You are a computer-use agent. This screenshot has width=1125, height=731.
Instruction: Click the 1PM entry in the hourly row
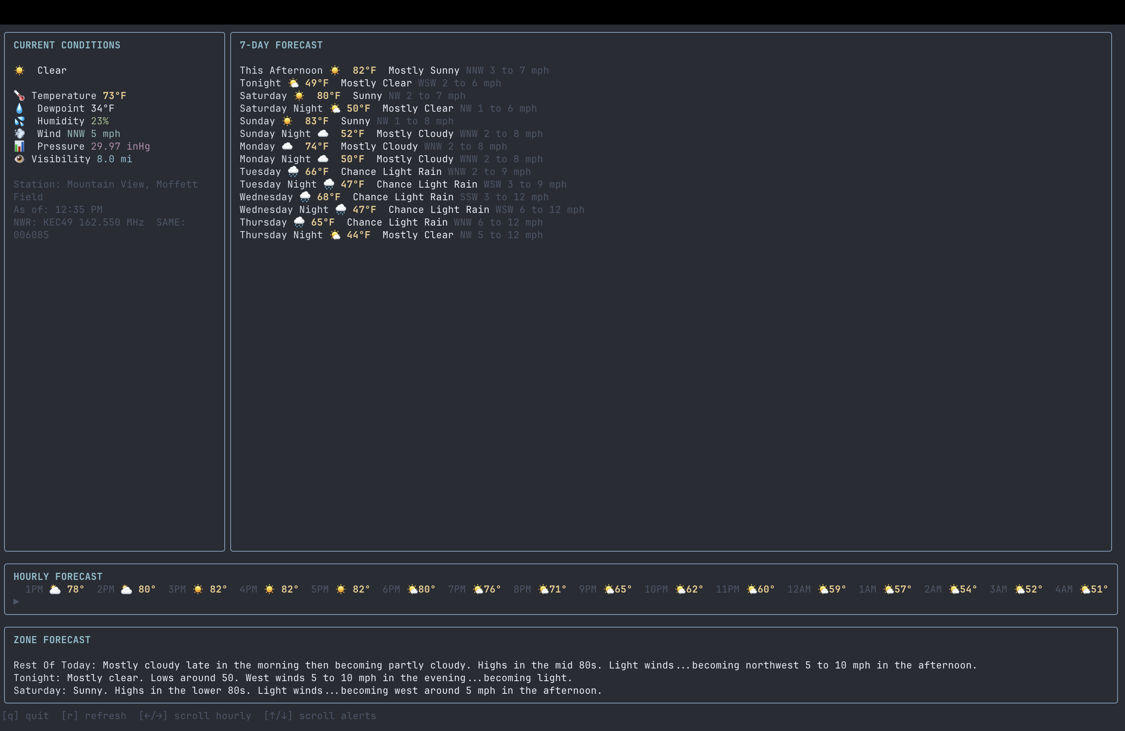(x=33, y=589)
